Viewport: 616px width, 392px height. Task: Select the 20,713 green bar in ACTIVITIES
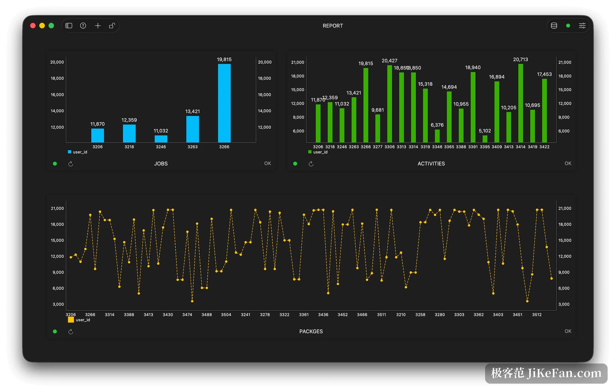(x=521, y=103)
